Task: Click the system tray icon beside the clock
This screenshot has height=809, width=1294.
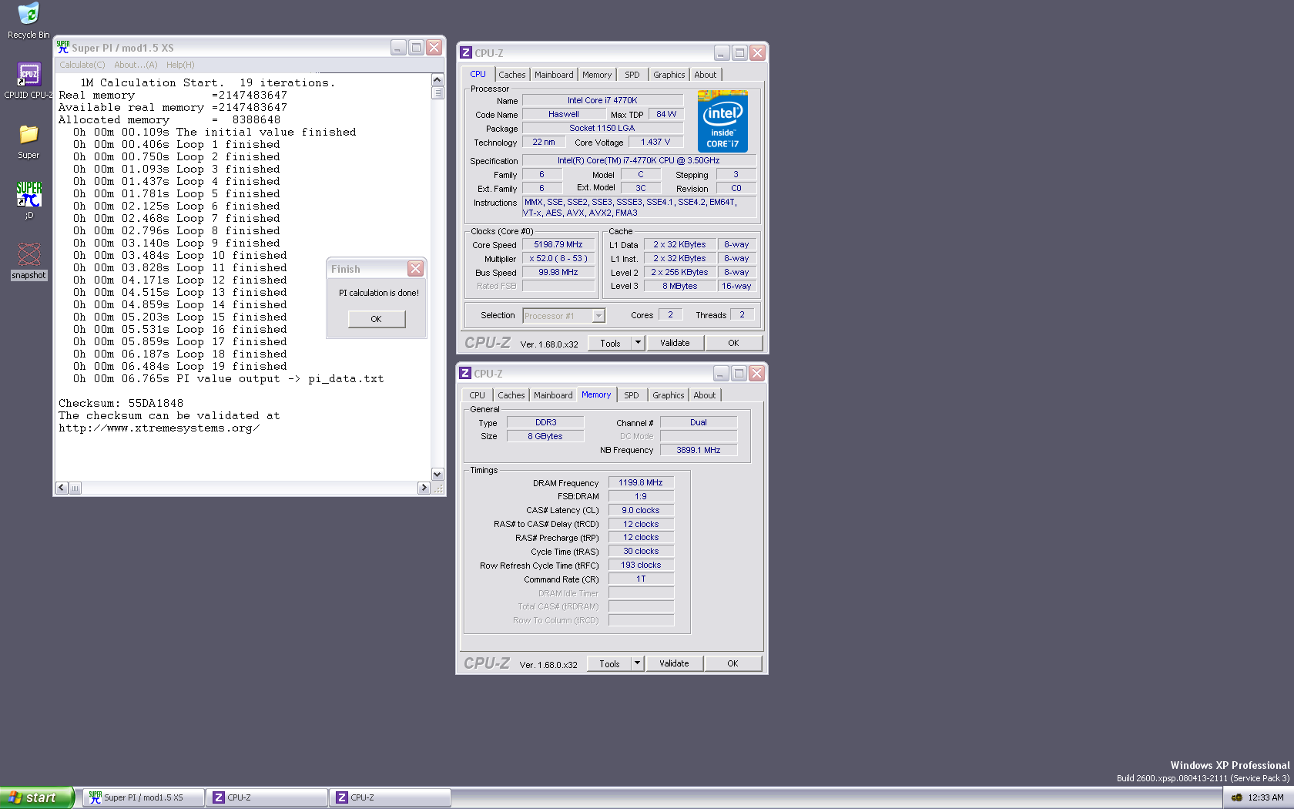Action: (x=1237, y=797)
